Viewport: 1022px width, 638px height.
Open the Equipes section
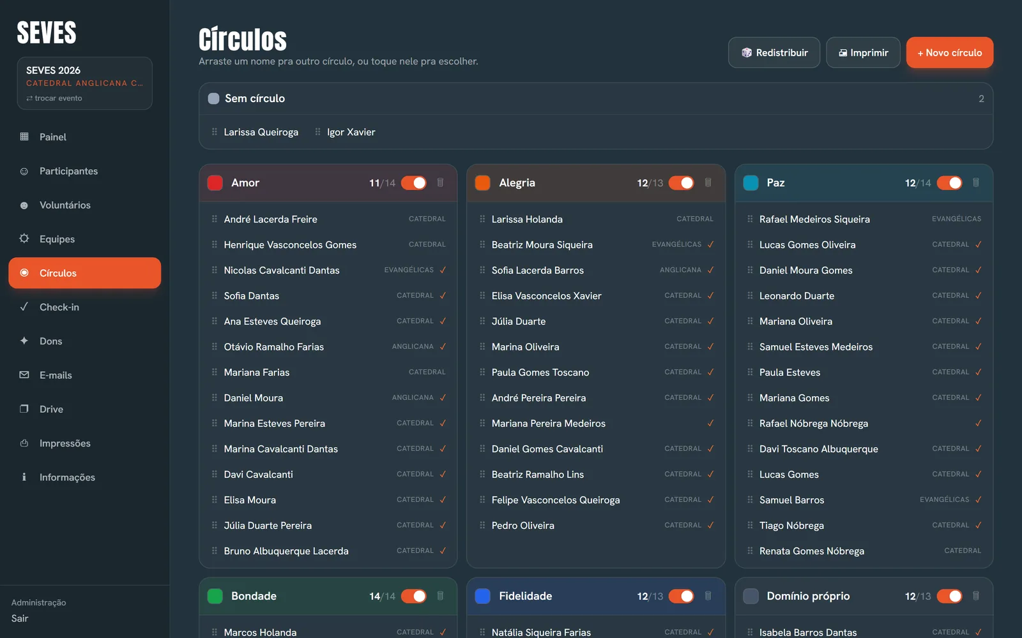[x=85, y=239]
